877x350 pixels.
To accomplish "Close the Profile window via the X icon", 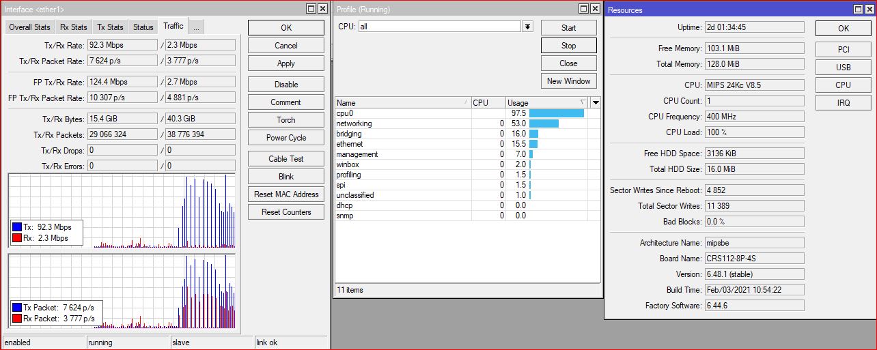I will [595, 9].
